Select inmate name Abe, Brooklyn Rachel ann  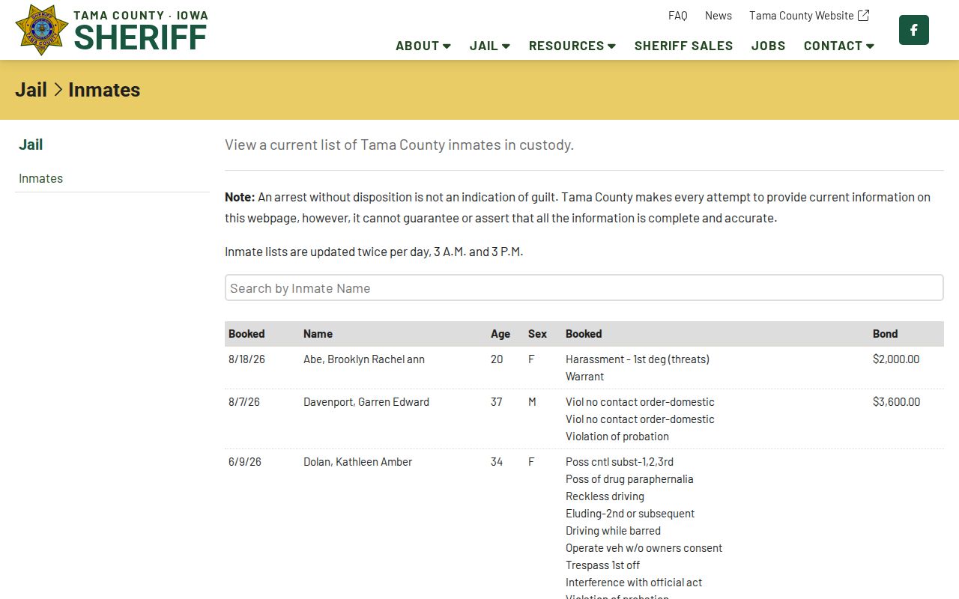pos(364,359)
